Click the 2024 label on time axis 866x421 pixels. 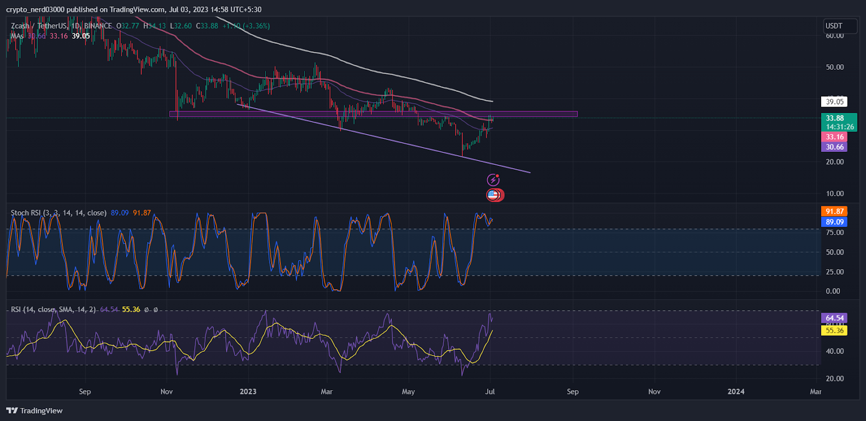click(736, 391)
